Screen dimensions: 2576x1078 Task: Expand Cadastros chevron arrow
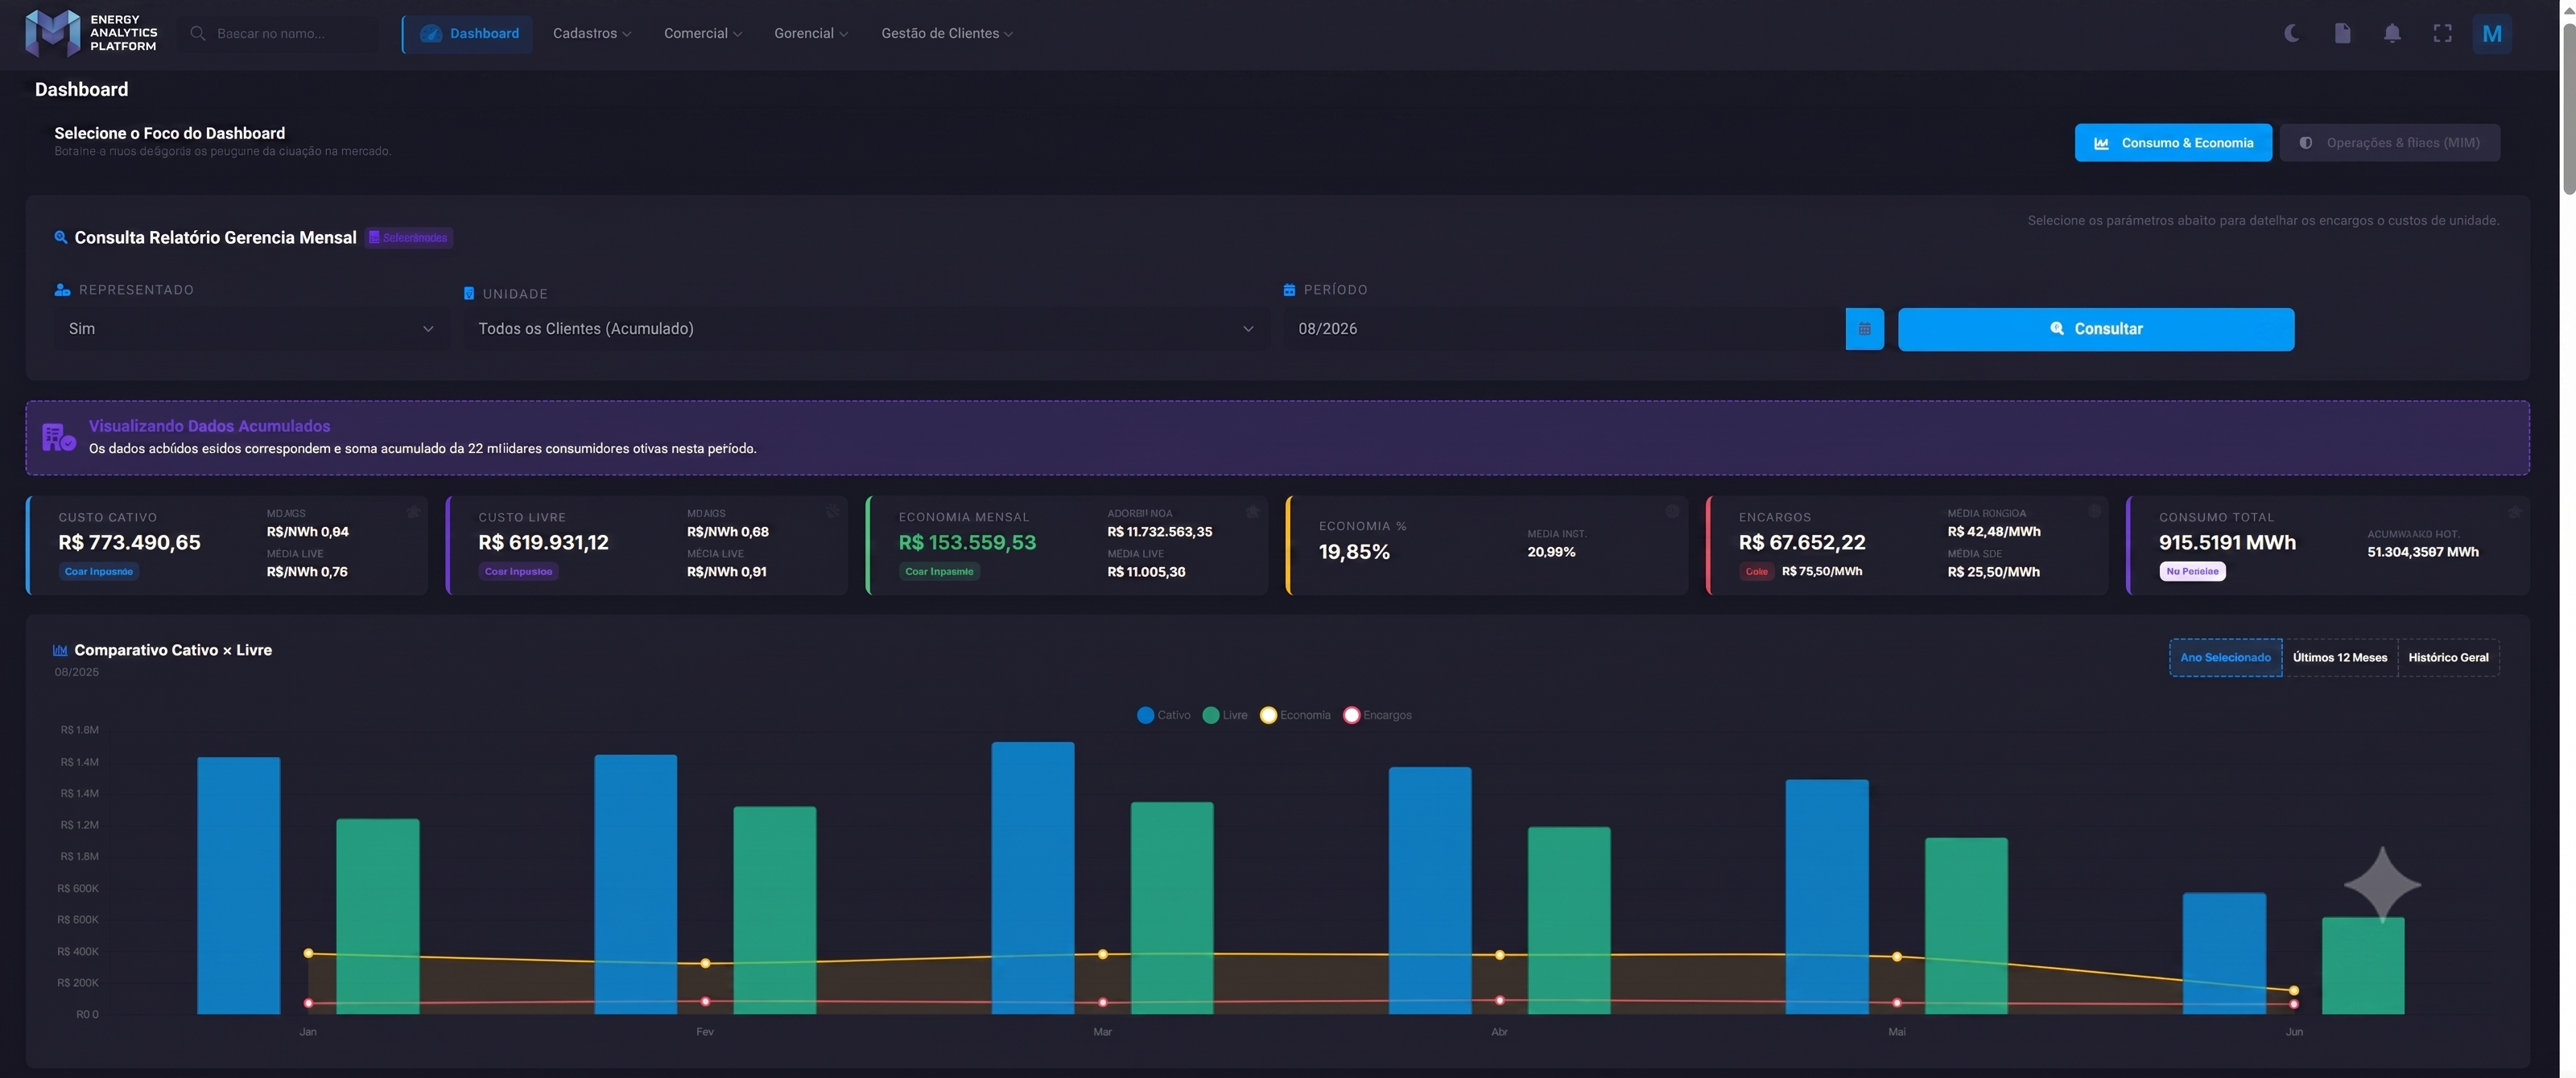627,34
